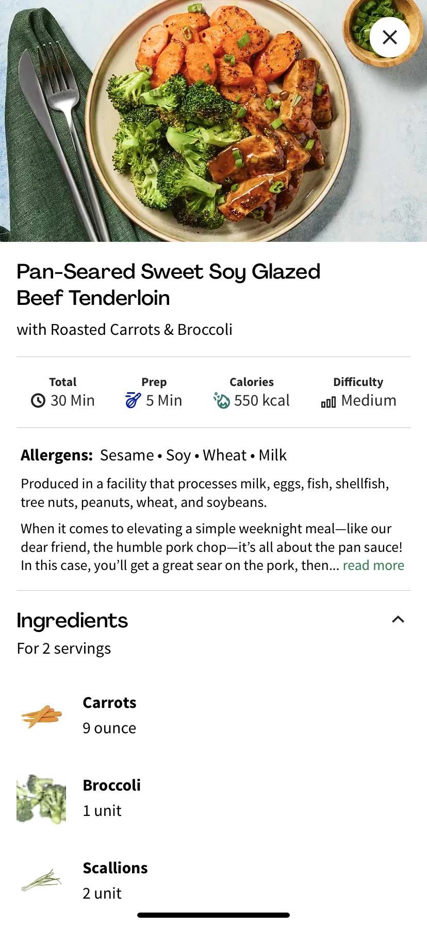The image size is (427, 926).
Task: Tap the Ingredients section heading
Action: pyautogui.click(x=72, y=620)
